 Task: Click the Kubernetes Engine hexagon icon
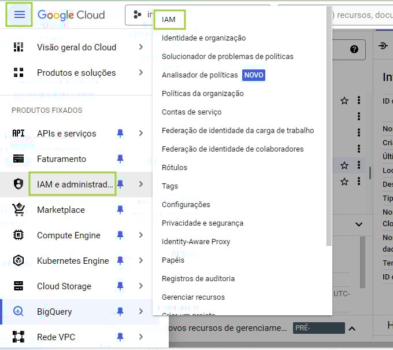[18, 260]
